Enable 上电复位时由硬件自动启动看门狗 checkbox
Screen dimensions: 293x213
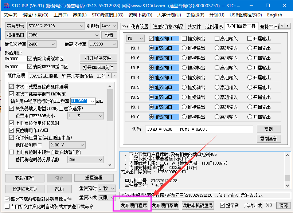coord(12,152)
